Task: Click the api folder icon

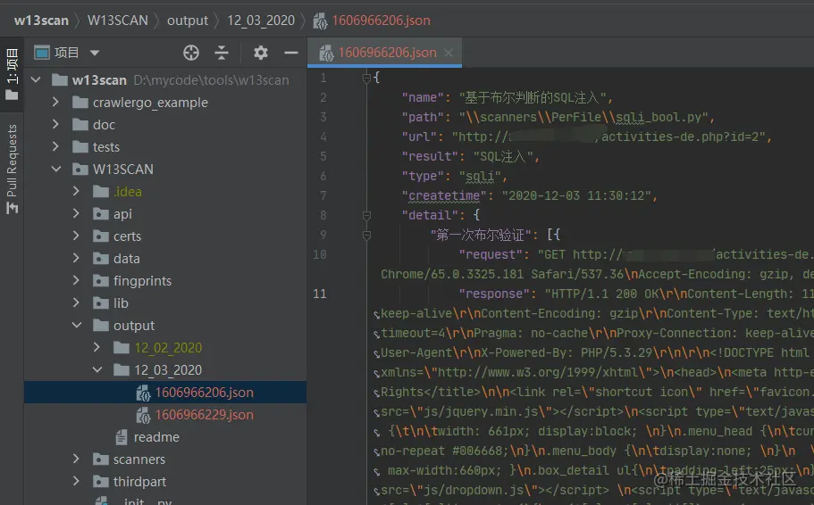Action: 101,213
